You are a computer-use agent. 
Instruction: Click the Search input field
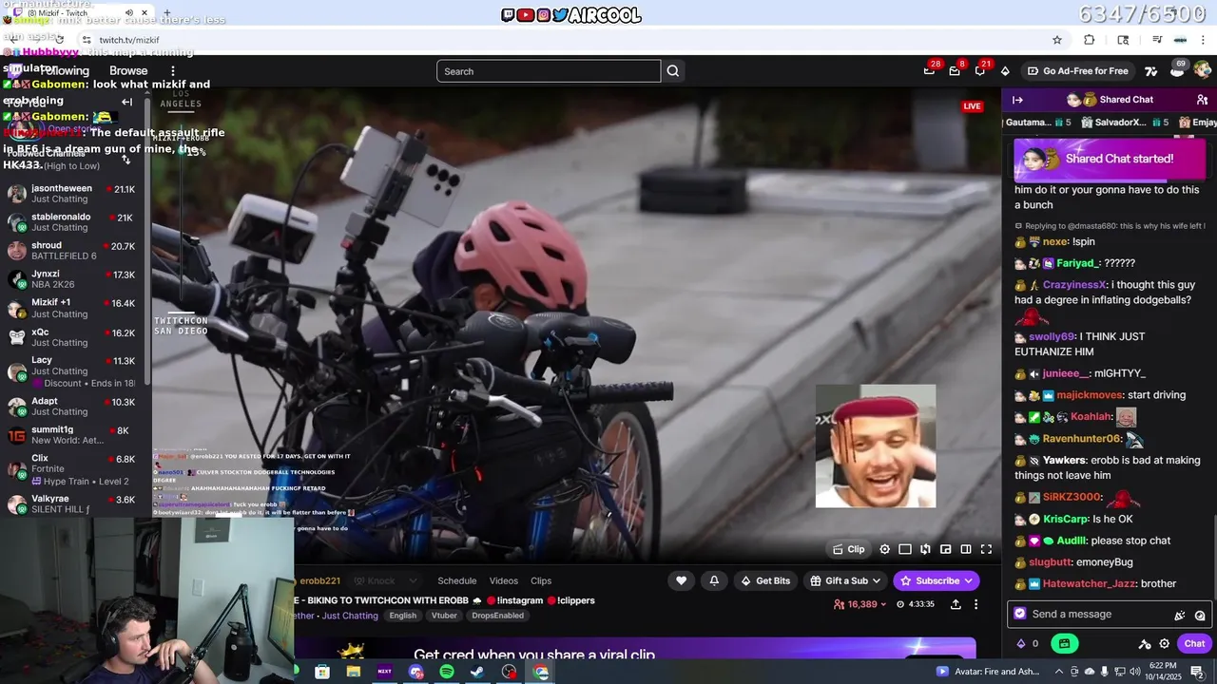549,71
